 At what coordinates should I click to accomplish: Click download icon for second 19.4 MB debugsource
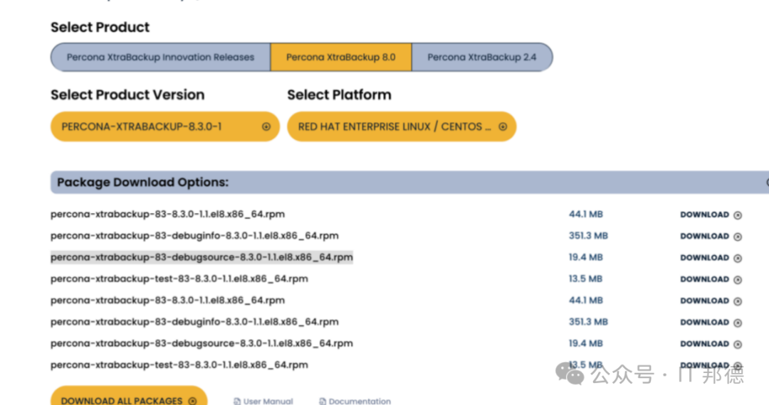point(738,345)
